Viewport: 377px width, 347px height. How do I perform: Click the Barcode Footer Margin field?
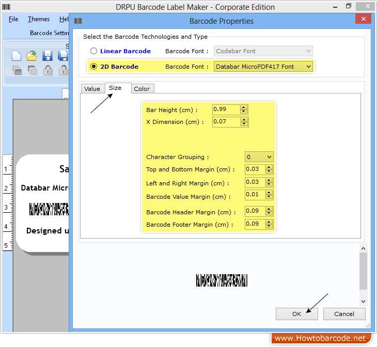tap(255, 224)
